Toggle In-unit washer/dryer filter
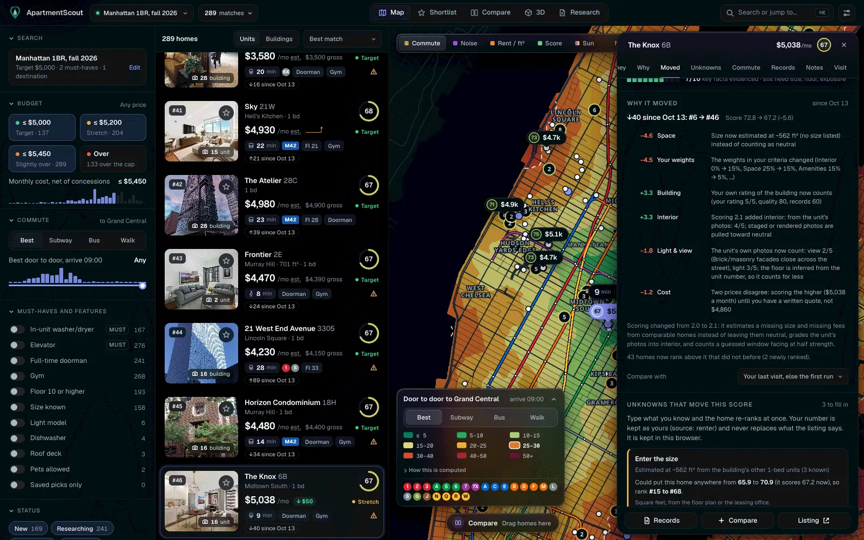Viewport: 864px width, 540px height. click(17, 329)
